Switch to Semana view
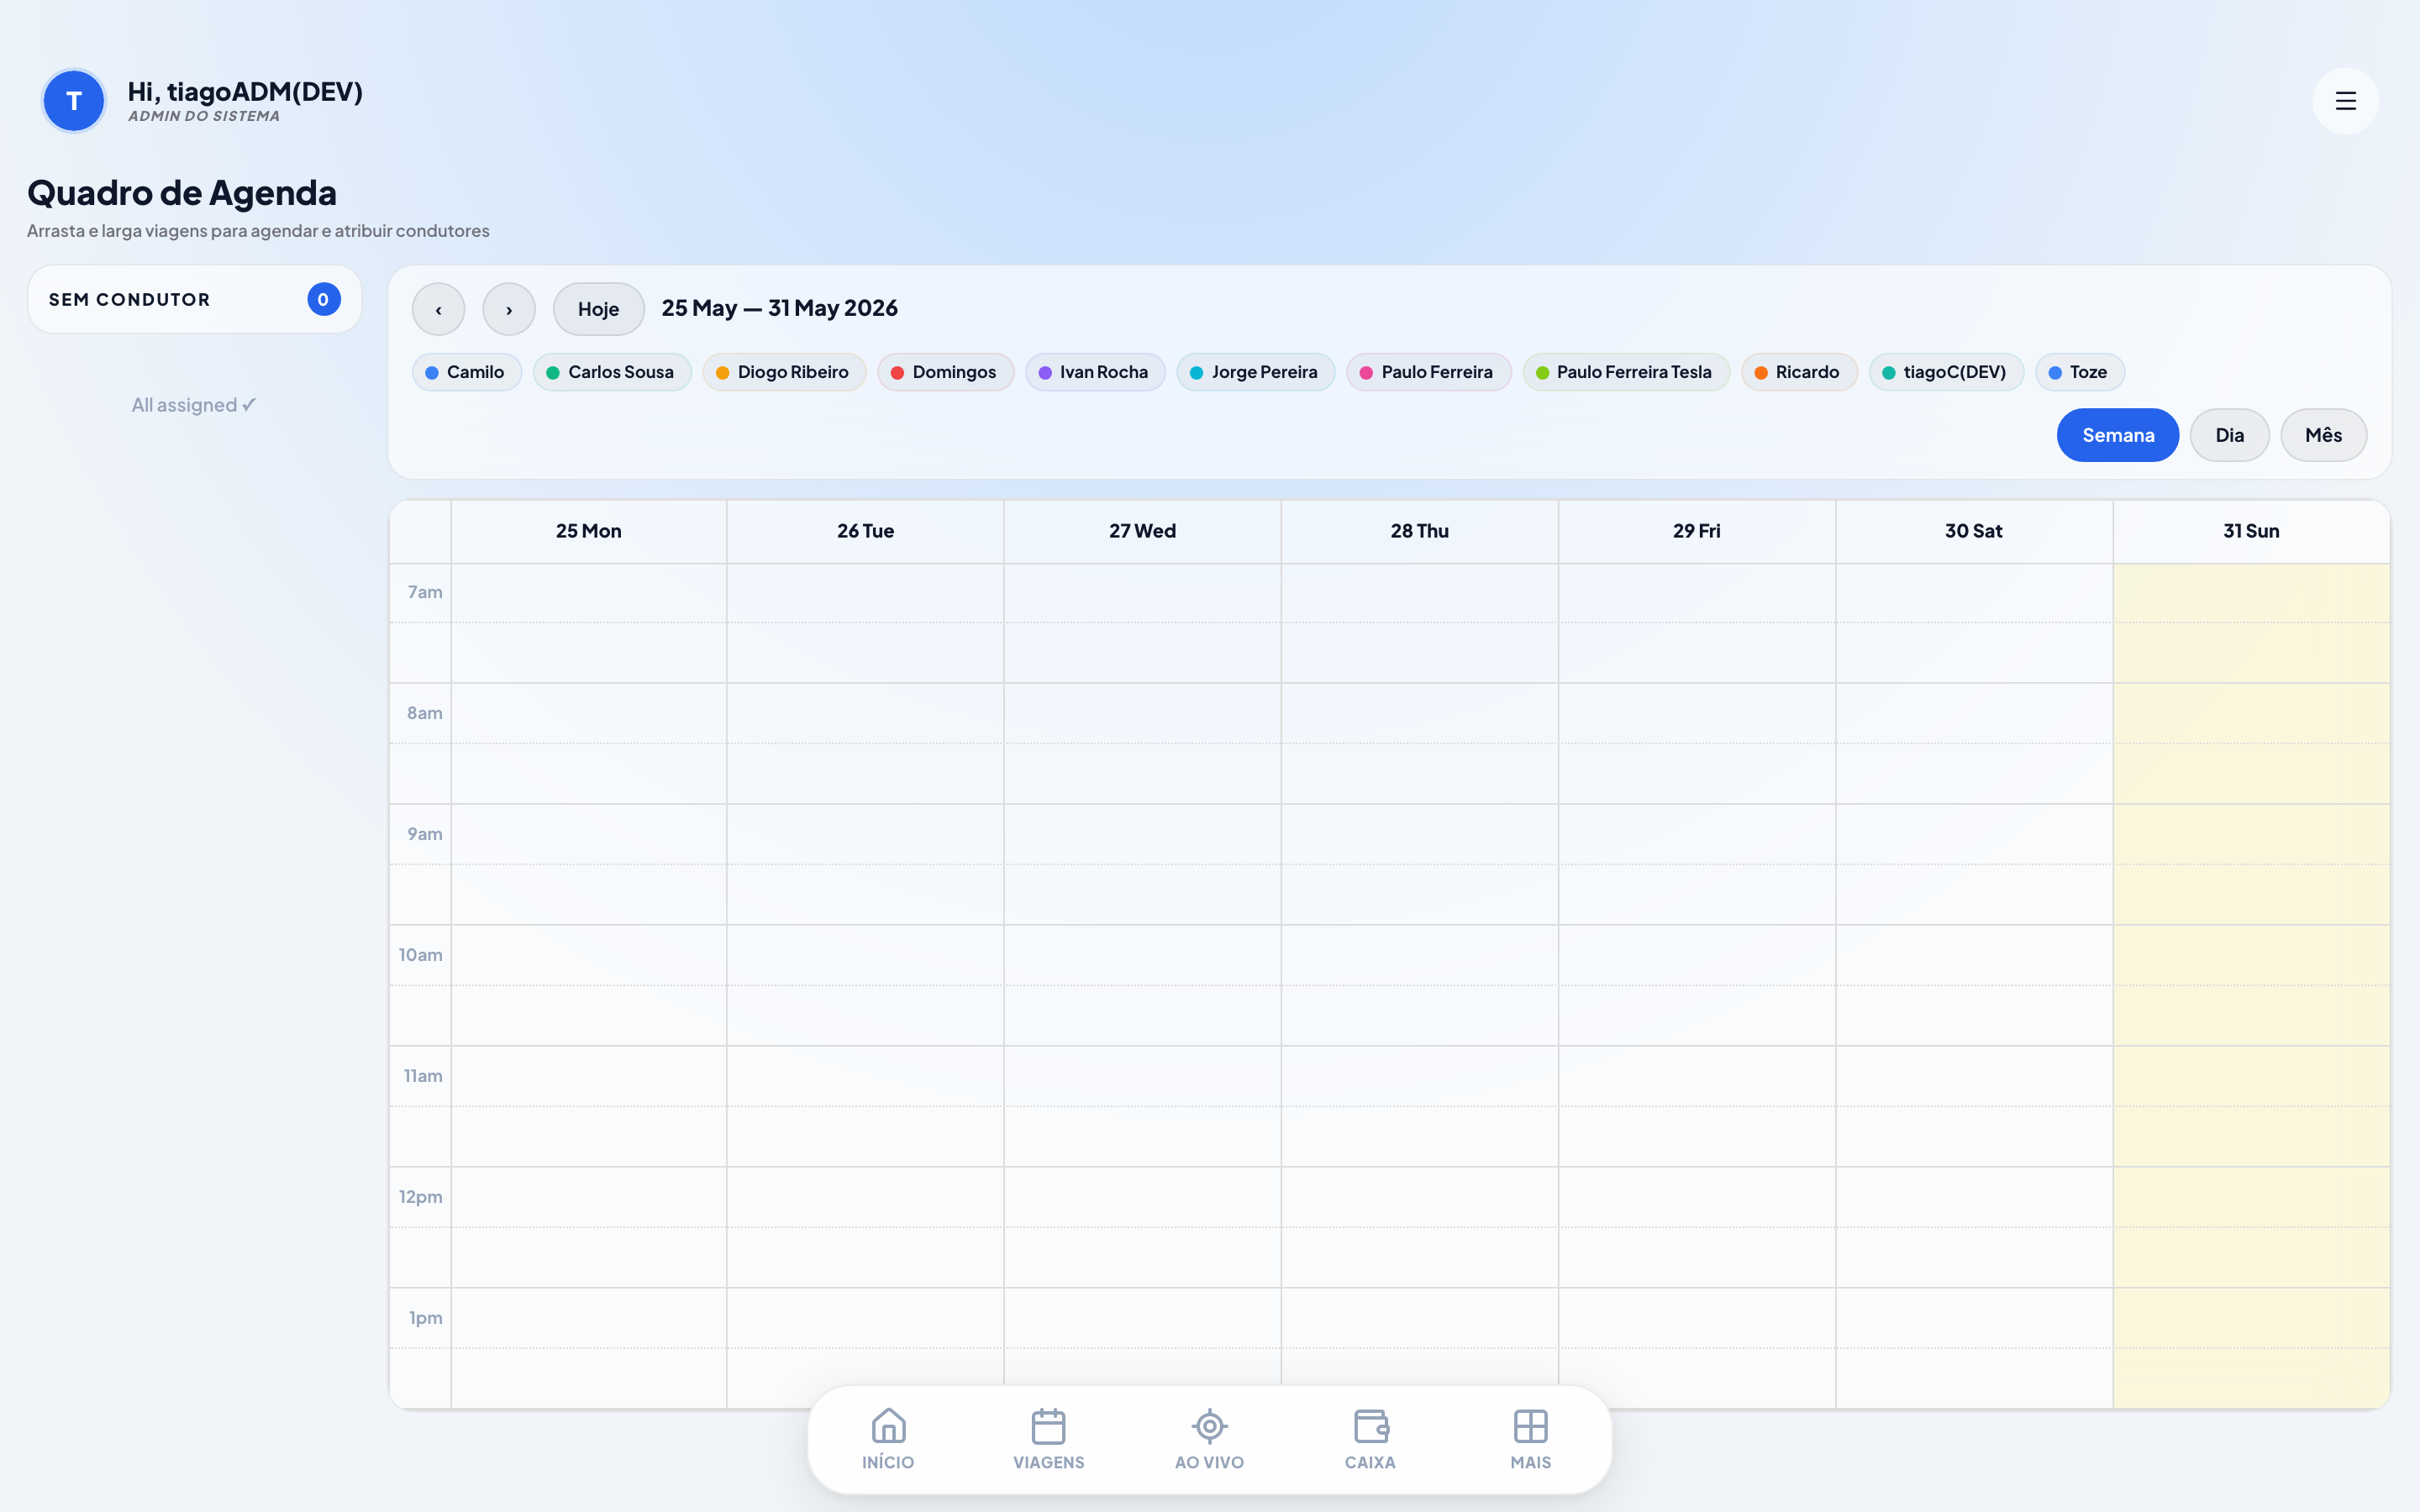The width and height of the screenshot is (2420, 1512). pos(2118,435)
